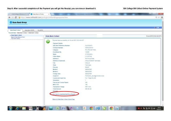
Task: Open Action Center flag icon in the tray
Action: point(149,108)
